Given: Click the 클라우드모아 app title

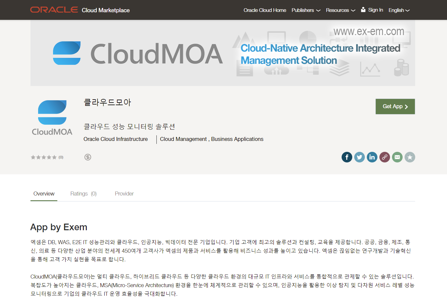Looking at the screenshot, I should (x=107, y=102).
